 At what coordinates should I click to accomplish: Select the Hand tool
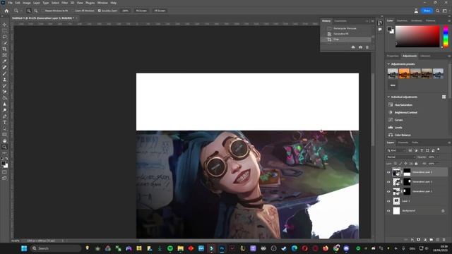[x=4, y=141]
